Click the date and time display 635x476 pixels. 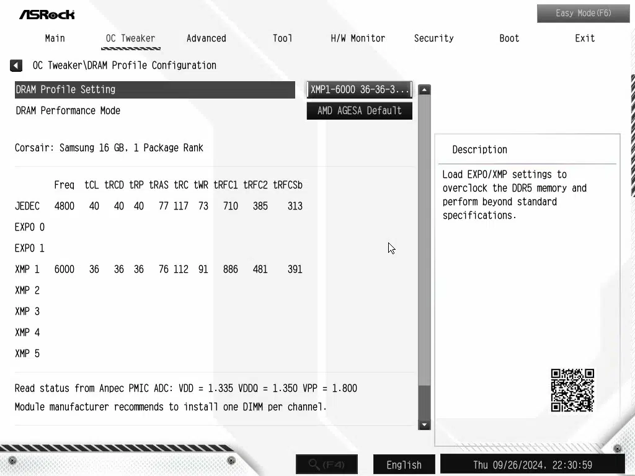[532, 464]
